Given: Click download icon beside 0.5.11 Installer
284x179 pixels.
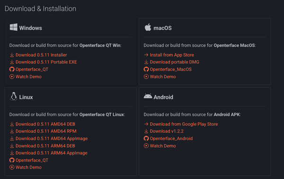Looking at the screenshot, I should pos(12,55).
